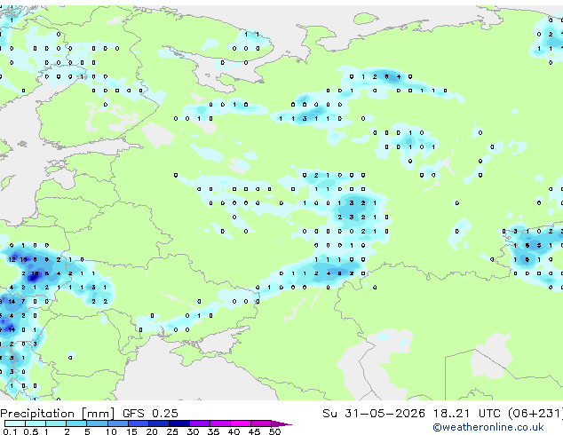
Task: Select the date text 'Su 31-05-2026'
Action: [374, 414]
